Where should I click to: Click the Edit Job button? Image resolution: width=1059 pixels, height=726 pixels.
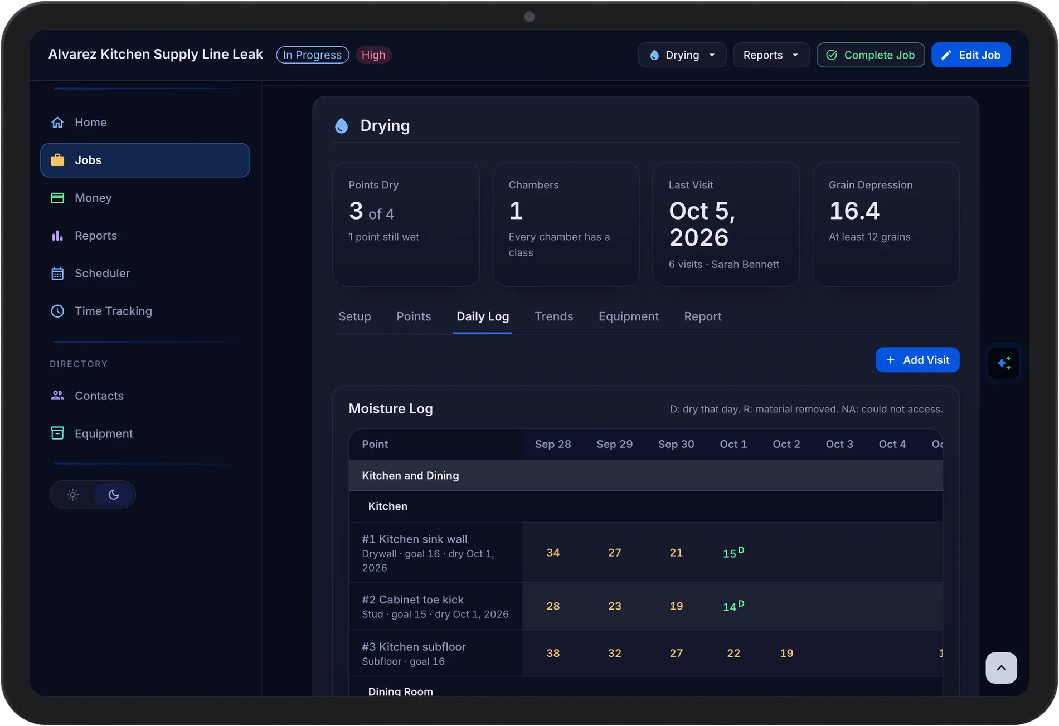click(970, 55)
